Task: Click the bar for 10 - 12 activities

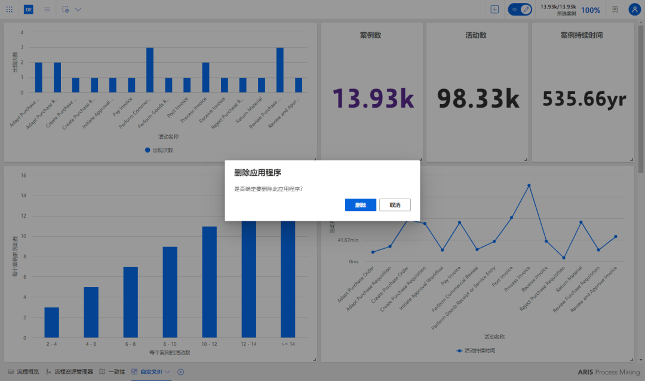Action: coord(210,282)
